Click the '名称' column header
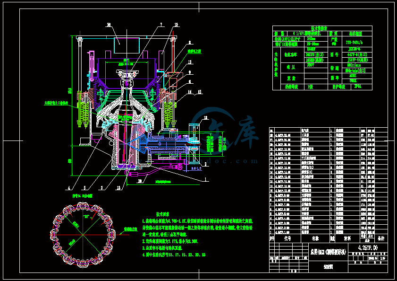This screenshot has width=397, height=281. click(x=315, y=238)
